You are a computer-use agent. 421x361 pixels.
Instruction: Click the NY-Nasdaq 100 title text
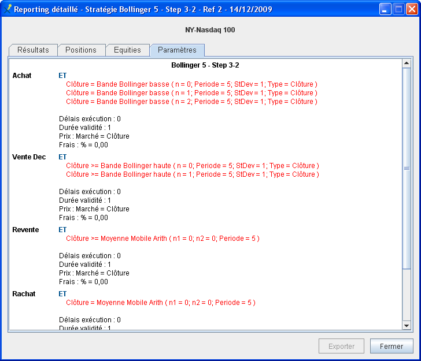pos(210,30)
